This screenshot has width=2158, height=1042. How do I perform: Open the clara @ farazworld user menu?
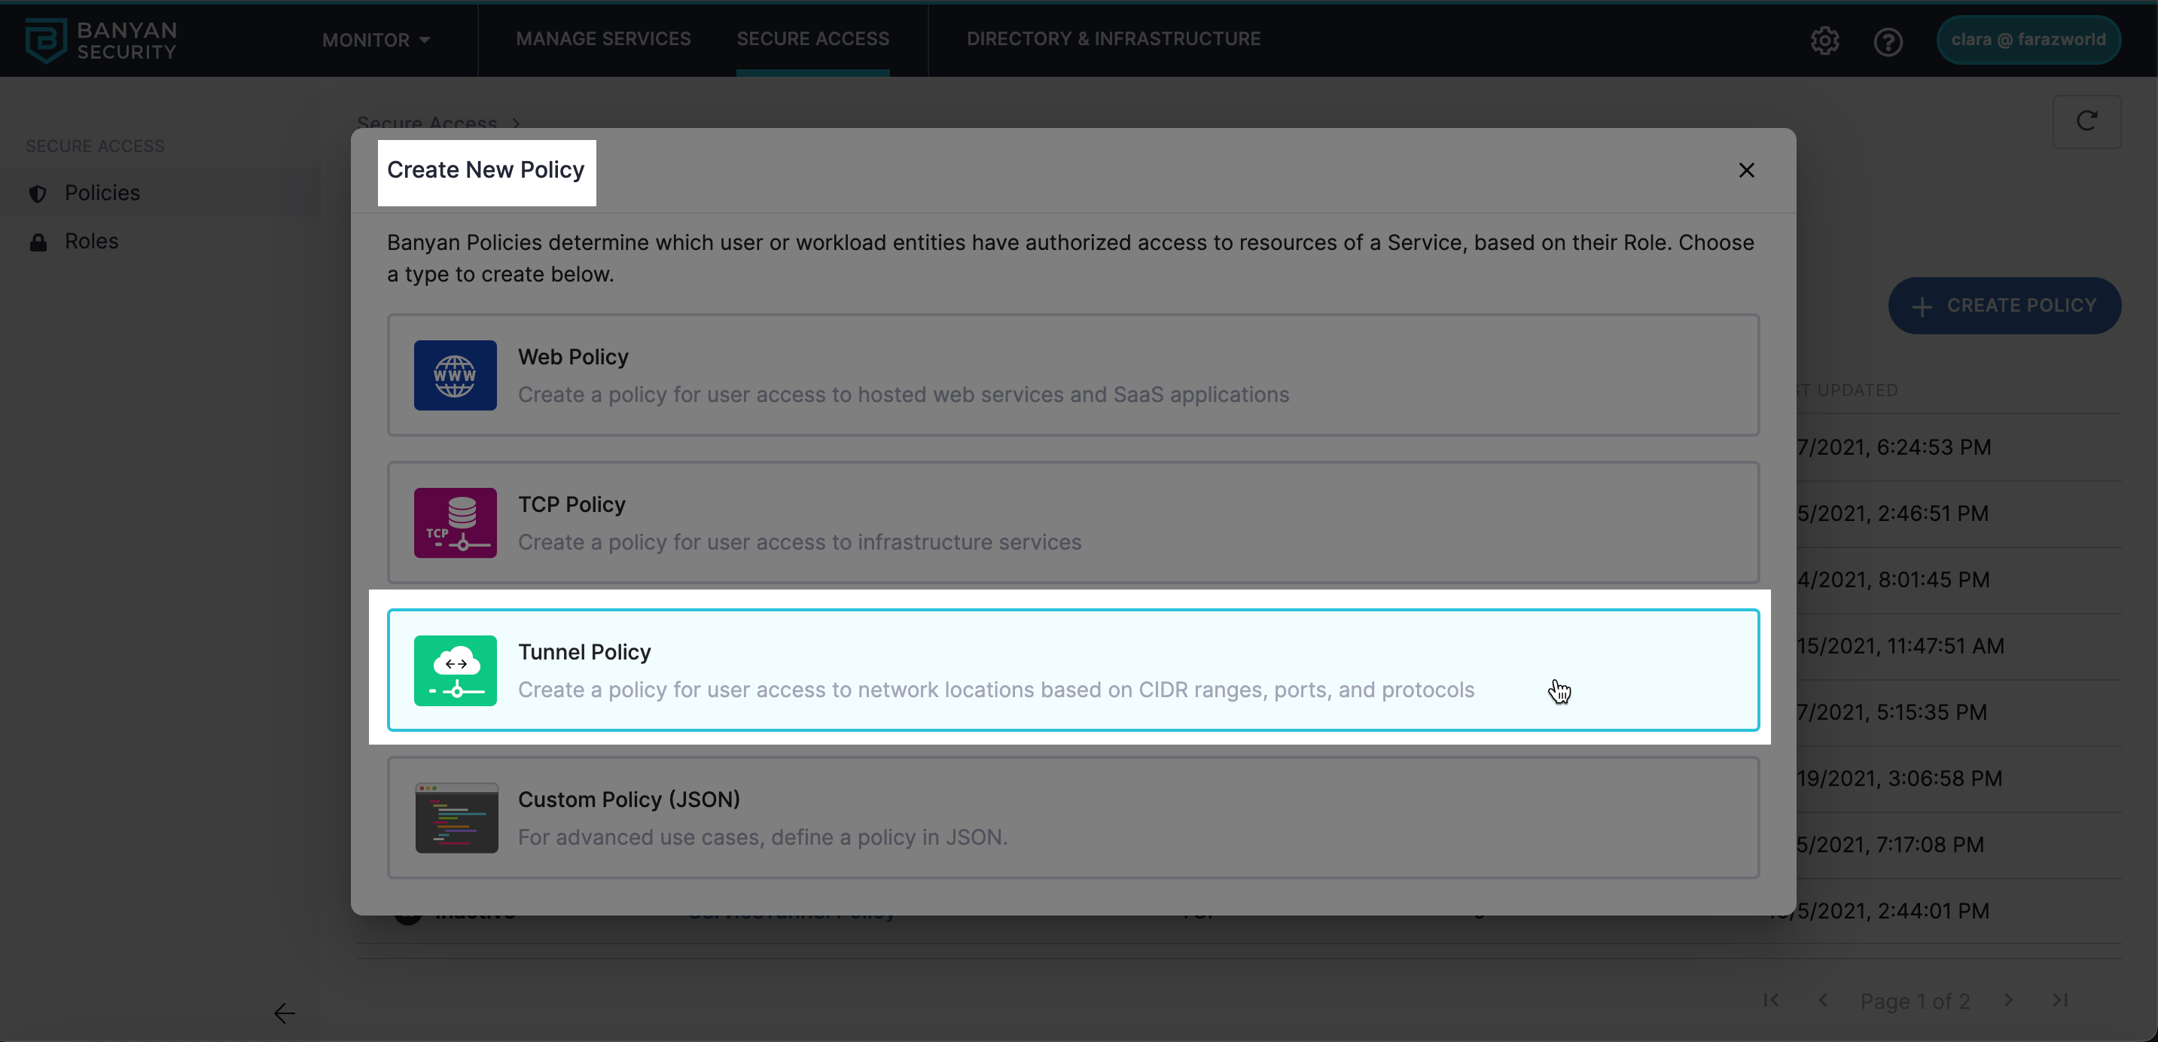[x=2027, y=40]
